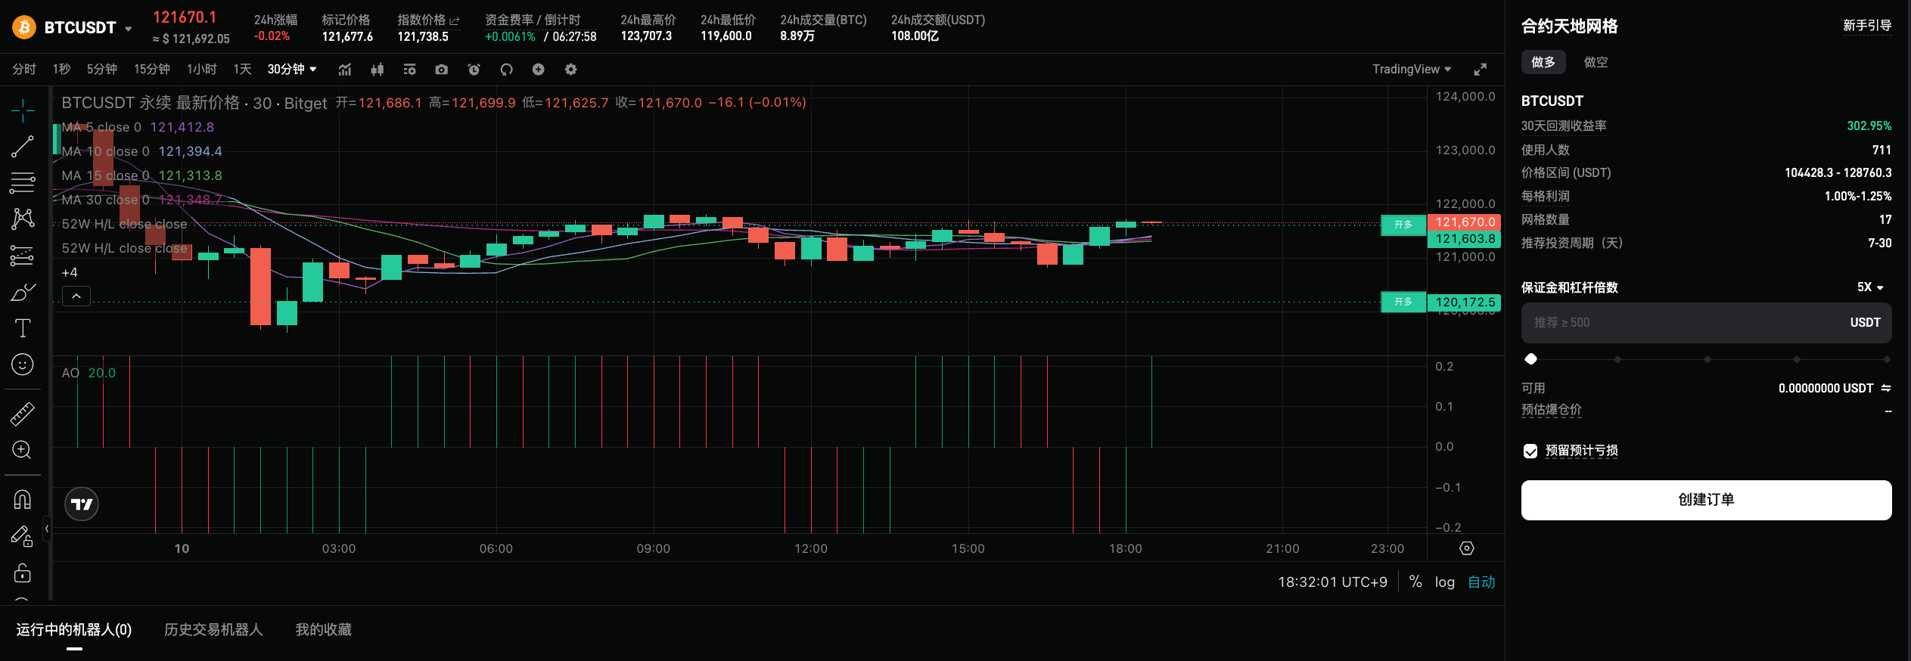Set margin slider to the middle mark
1911x661 pixels.
coord(1707,359)
